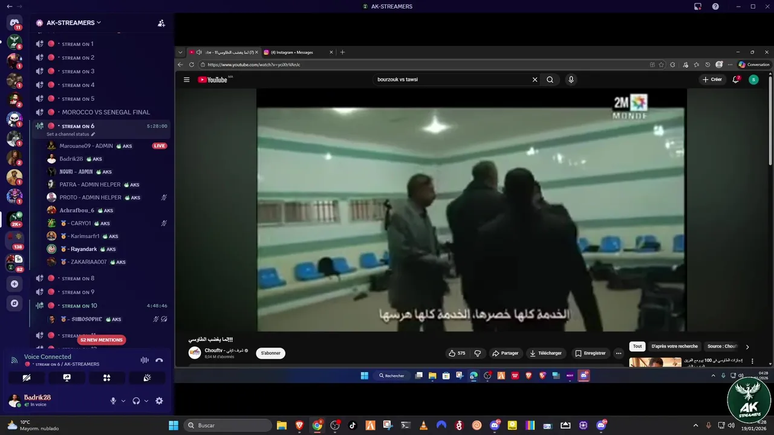Image resolution: width=774 pixels, height=435 pixels.
Task: Open new browser tab plus button
Action: [x=342, y=53]
